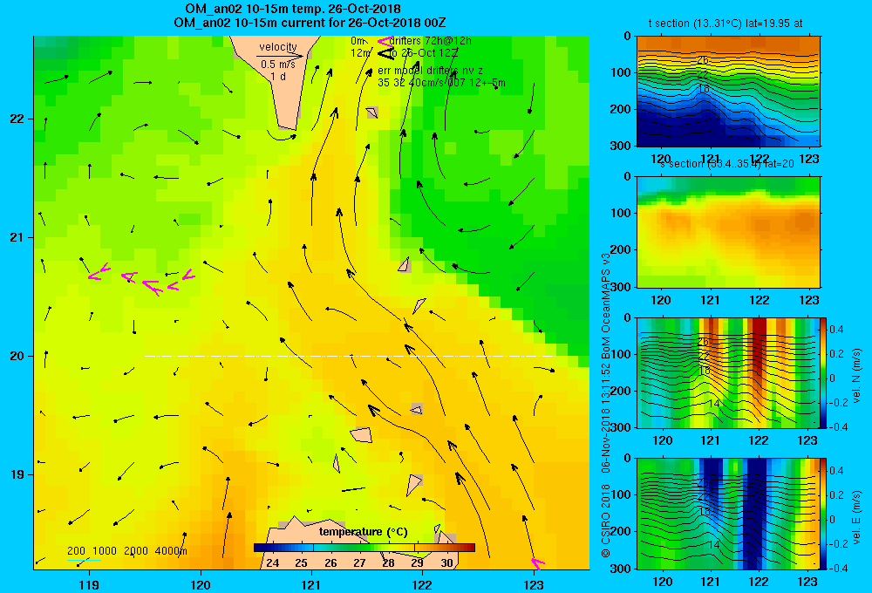
Task: Click the temperature color scale bar
Action: (x=364, y=548)
